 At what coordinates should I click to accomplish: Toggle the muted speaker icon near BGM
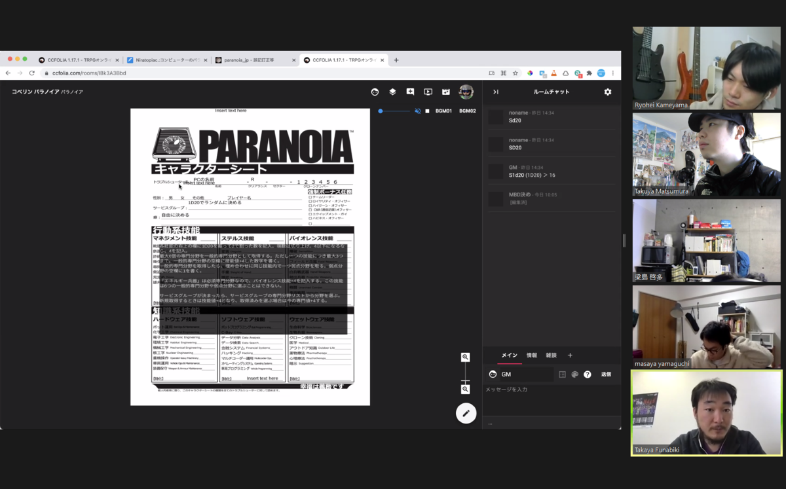click(x=417, y=111)
